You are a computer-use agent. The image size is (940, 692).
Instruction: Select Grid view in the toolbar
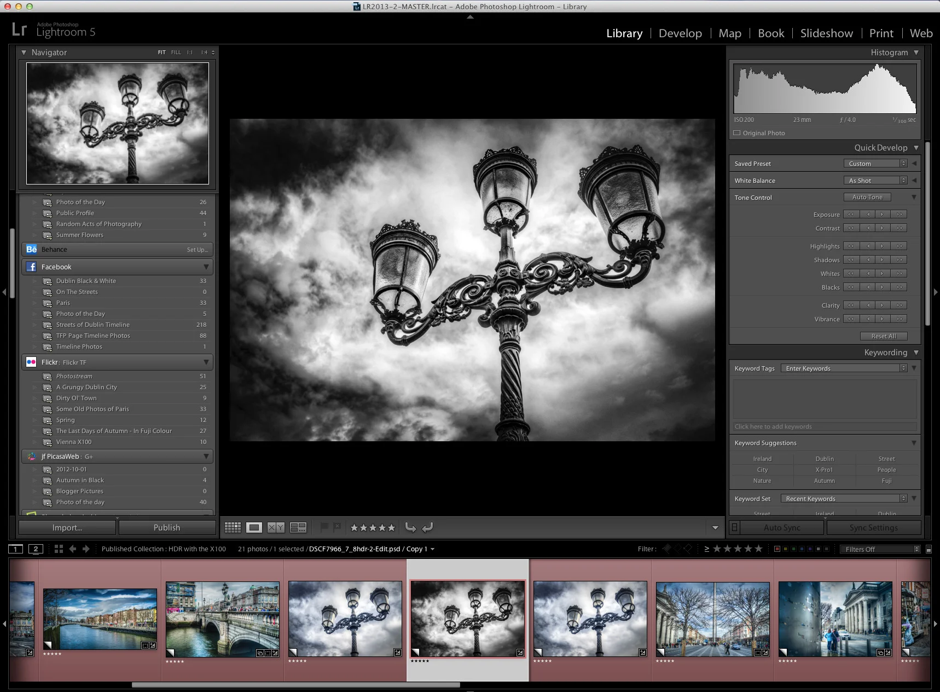[233, 527]
